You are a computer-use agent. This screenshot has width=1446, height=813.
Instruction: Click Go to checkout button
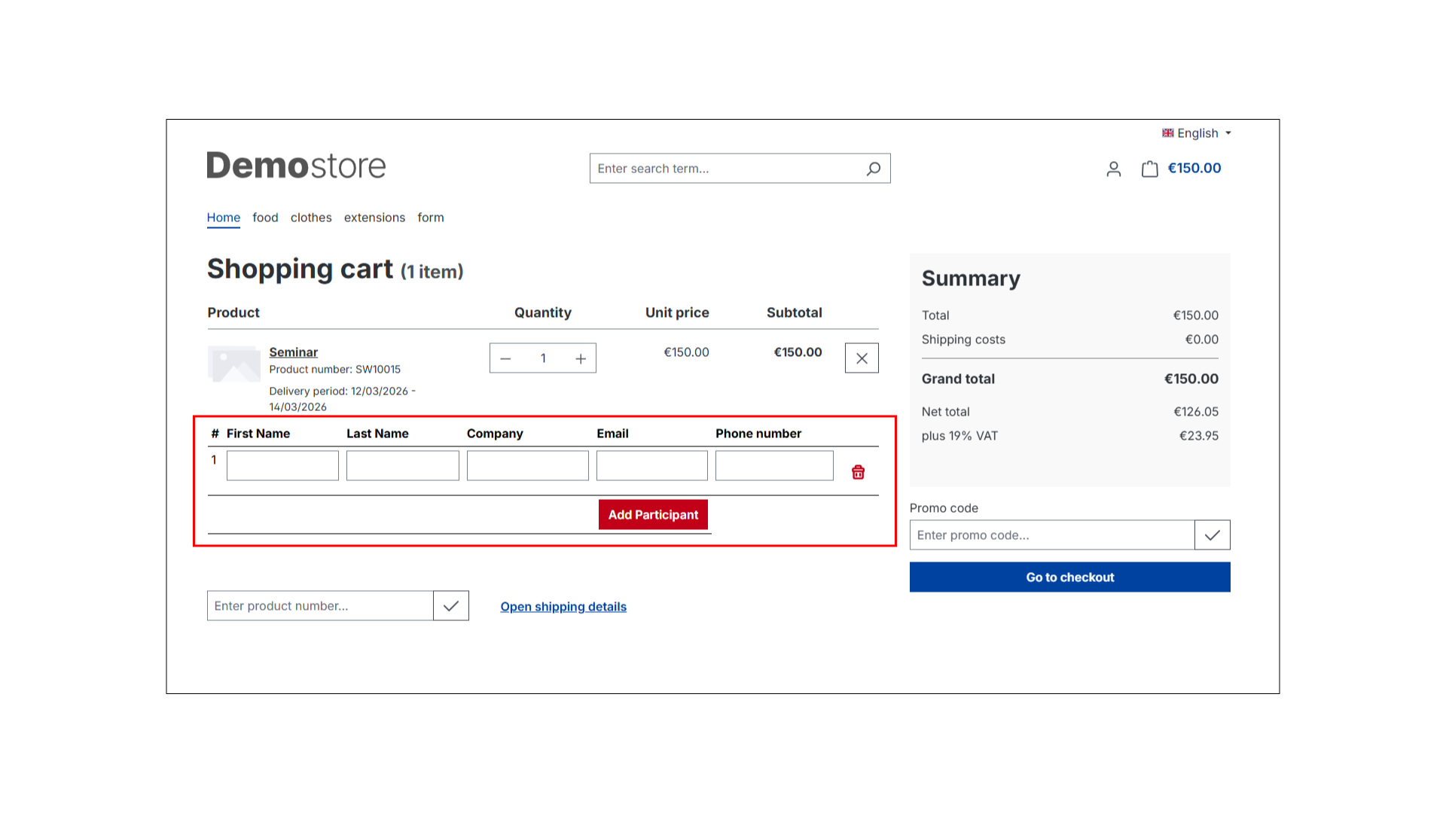(x=1069, y=577)
